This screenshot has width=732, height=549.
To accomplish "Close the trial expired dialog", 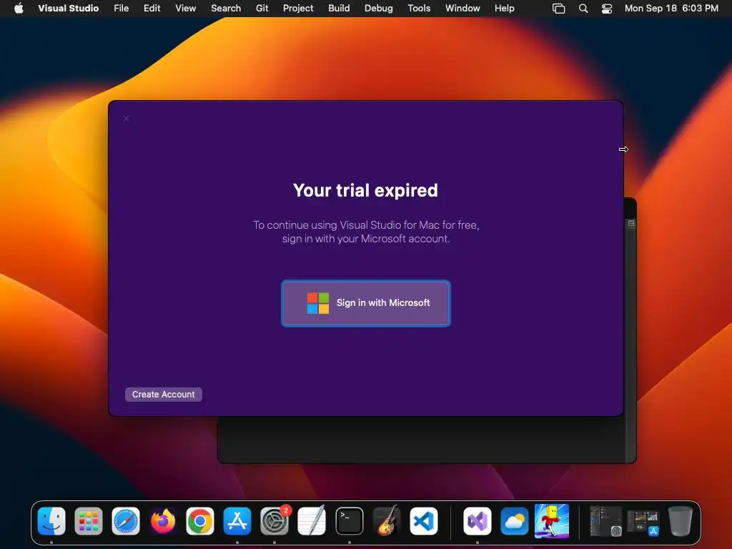I will pos(126,119).
